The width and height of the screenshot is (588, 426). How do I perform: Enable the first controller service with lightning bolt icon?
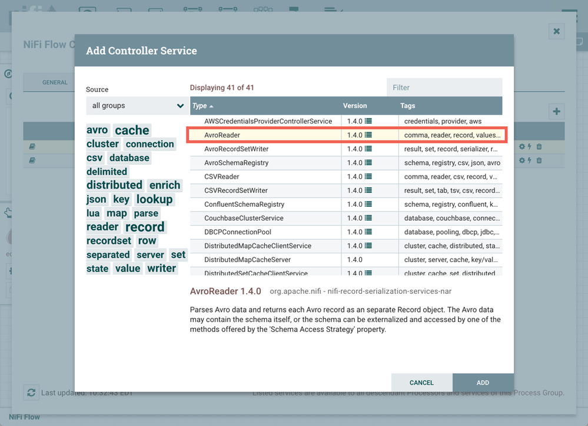[529, 146]
